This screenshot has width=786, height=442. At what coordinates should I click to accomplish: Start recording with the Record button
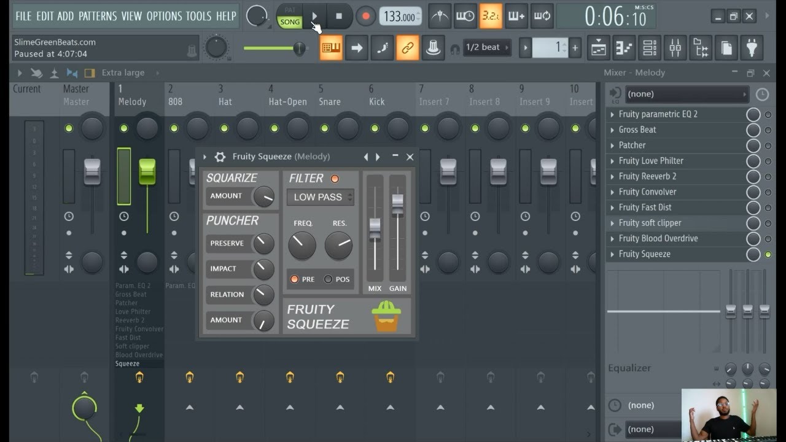(x=365, y=16)
